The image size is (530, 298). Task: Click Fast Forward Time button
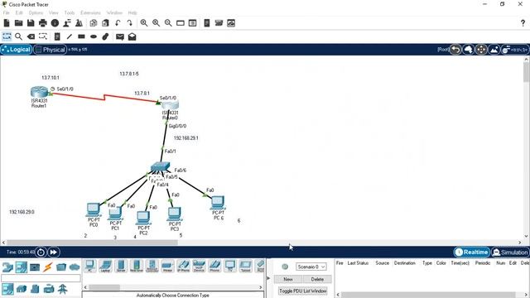(54, 252)
